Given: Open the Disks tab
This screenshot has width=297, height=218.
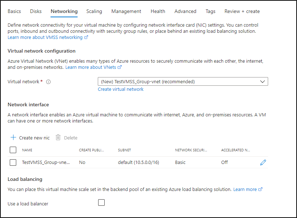Looking at the screenshot, I should coord(36,12).
